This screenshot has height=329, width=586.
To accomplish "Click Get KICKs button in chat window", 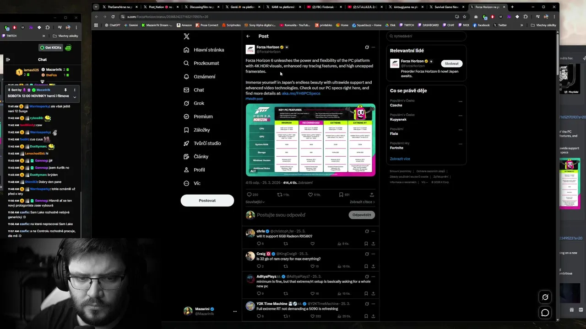I will click(50, 48).
